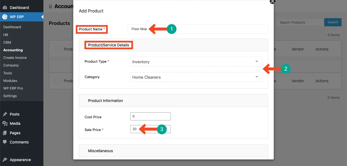Viewport: 347px width, 166px height.
Task: Open the WP ERP Settings submenu item
Action: [x=10, y=96]
